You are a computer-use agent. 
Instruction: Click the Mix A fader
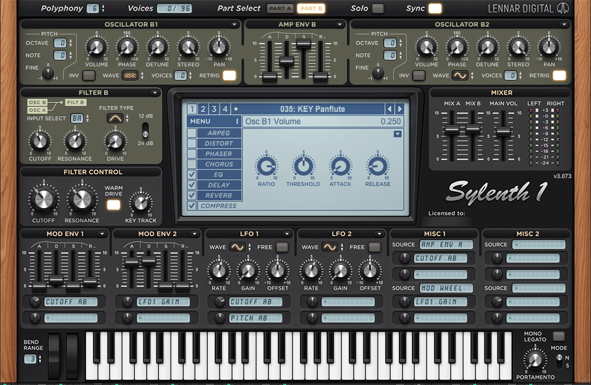pyautogui.click(x=452, y=129)
